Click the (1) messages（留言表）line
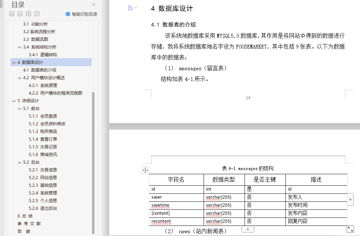360x236 pixels. (x=196, y=68)
